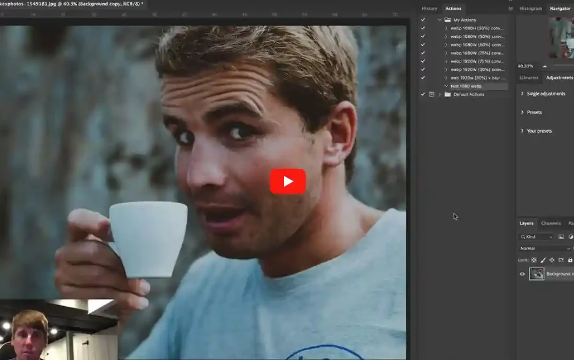The image size is (574, 360).
Task: Click the Background copy layer thumbnail
Action: tap(537, 274)
